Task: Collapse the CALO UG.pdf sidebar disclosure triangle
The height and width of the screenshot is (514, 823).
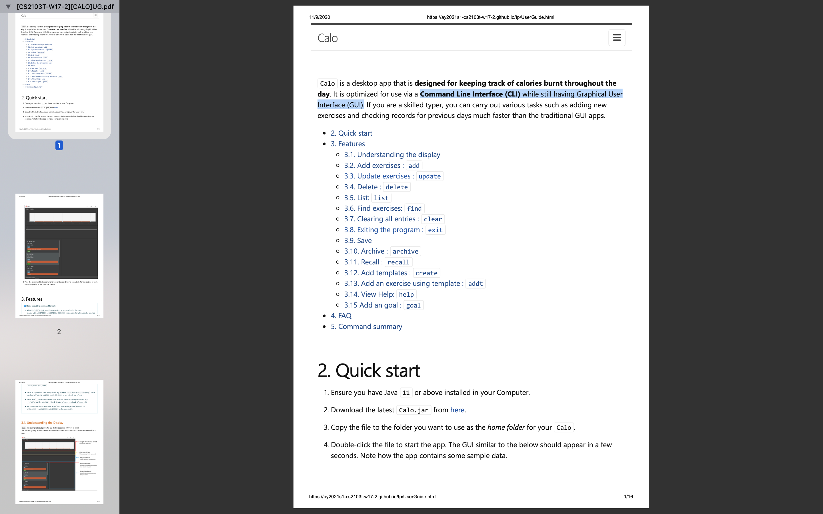Action: click(9, 7)
